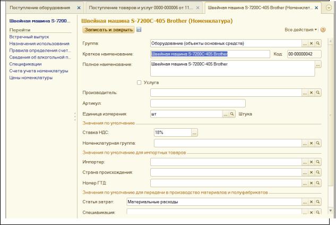Go to Спецификации in sidebar
The image size is (336, 225).
click(x=25, y=64)
